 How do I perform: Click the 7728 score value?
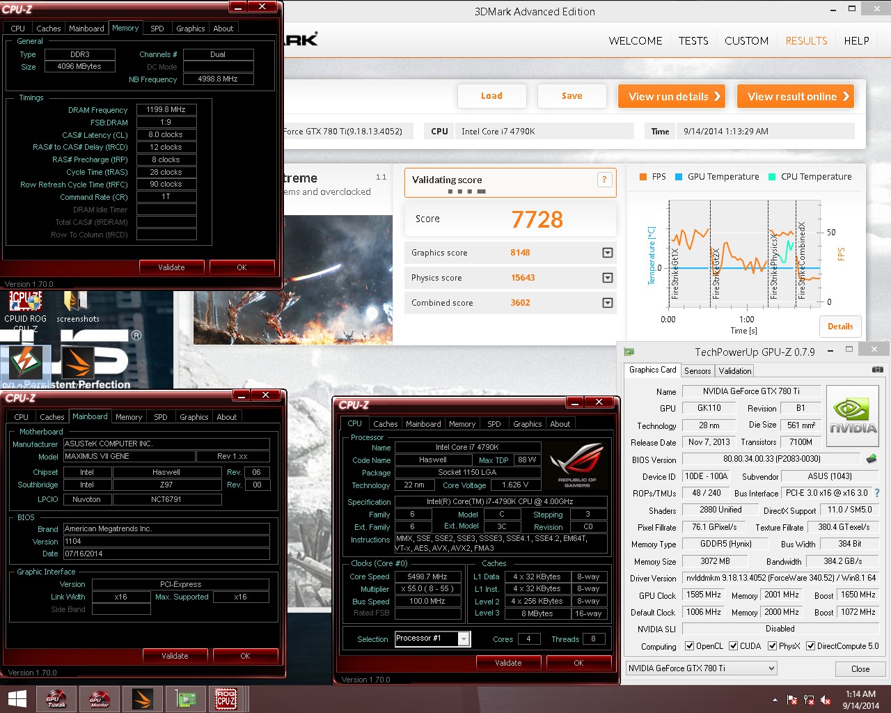coord(537,220)
